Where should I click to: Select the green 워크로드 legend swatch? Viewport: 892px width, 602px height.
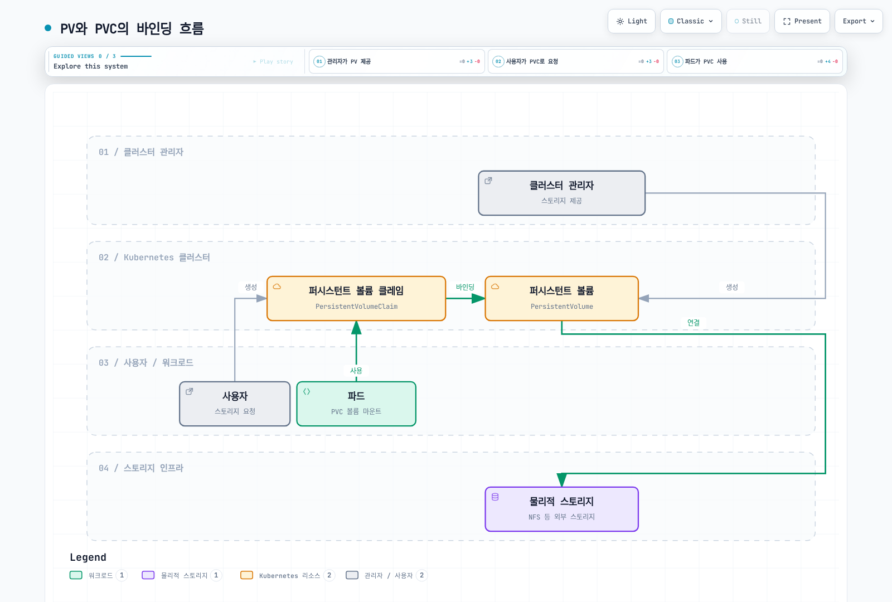[x=76, y=575]
